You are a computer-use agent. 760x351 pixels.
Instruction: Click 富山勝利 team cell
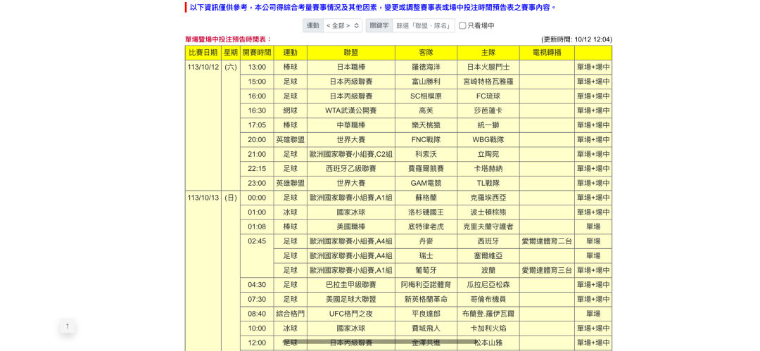click(x=426, y=82)
